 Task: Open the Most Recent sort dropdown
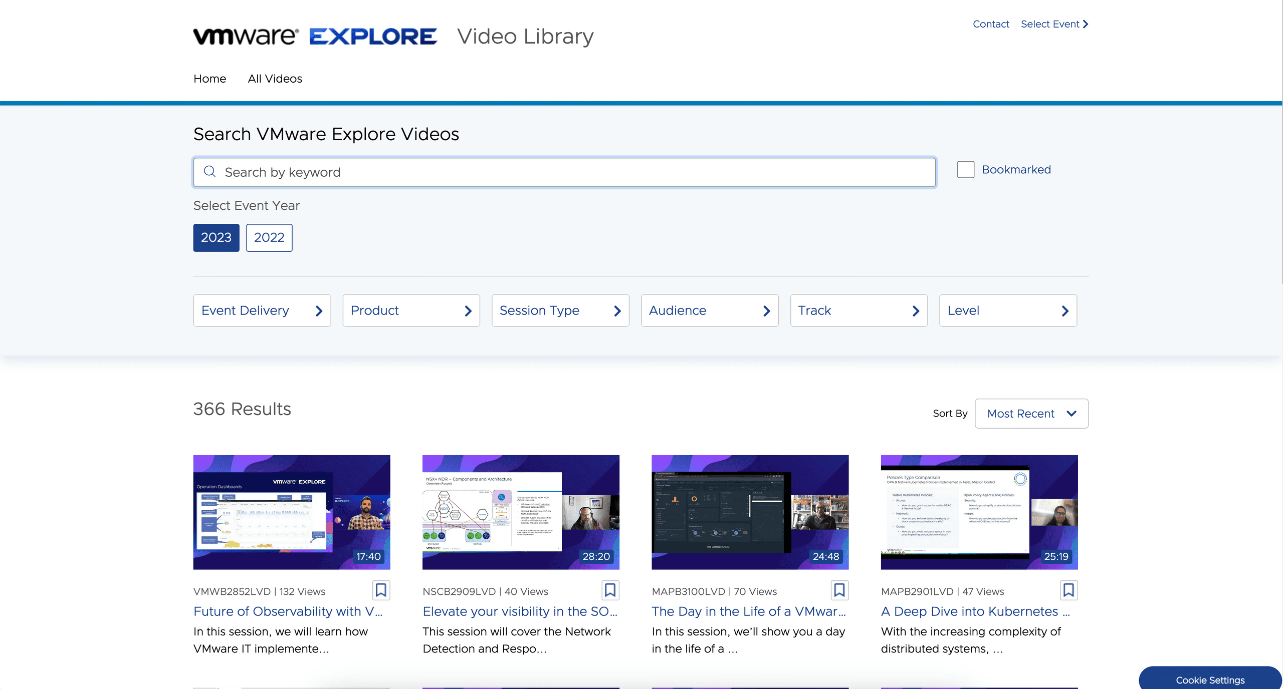click(x=1031, y=413)
